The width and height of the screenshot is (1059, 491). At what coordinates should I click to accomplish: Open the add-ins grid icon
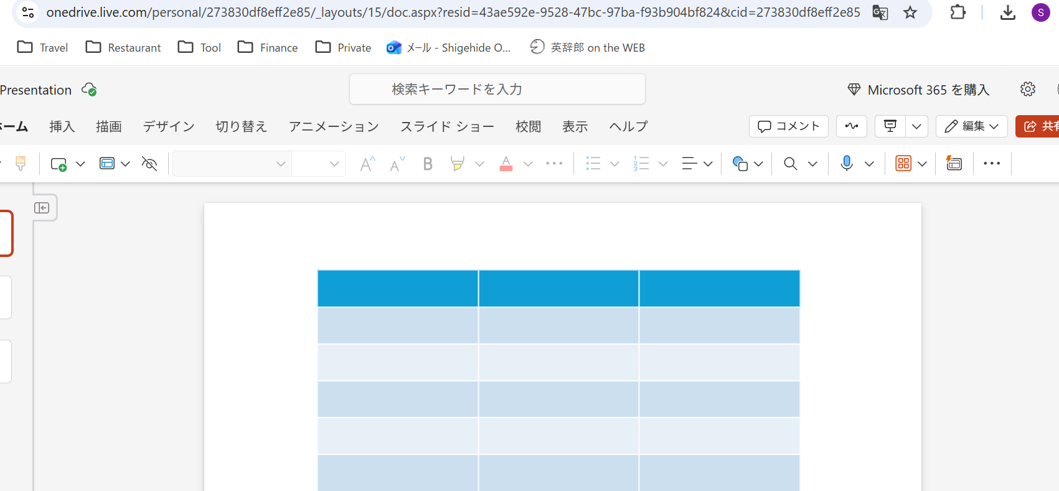click(x=903, y=164)
